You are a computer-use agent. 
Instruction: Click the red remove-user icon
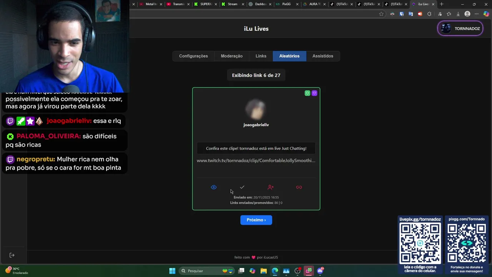(x=271, y=187)
